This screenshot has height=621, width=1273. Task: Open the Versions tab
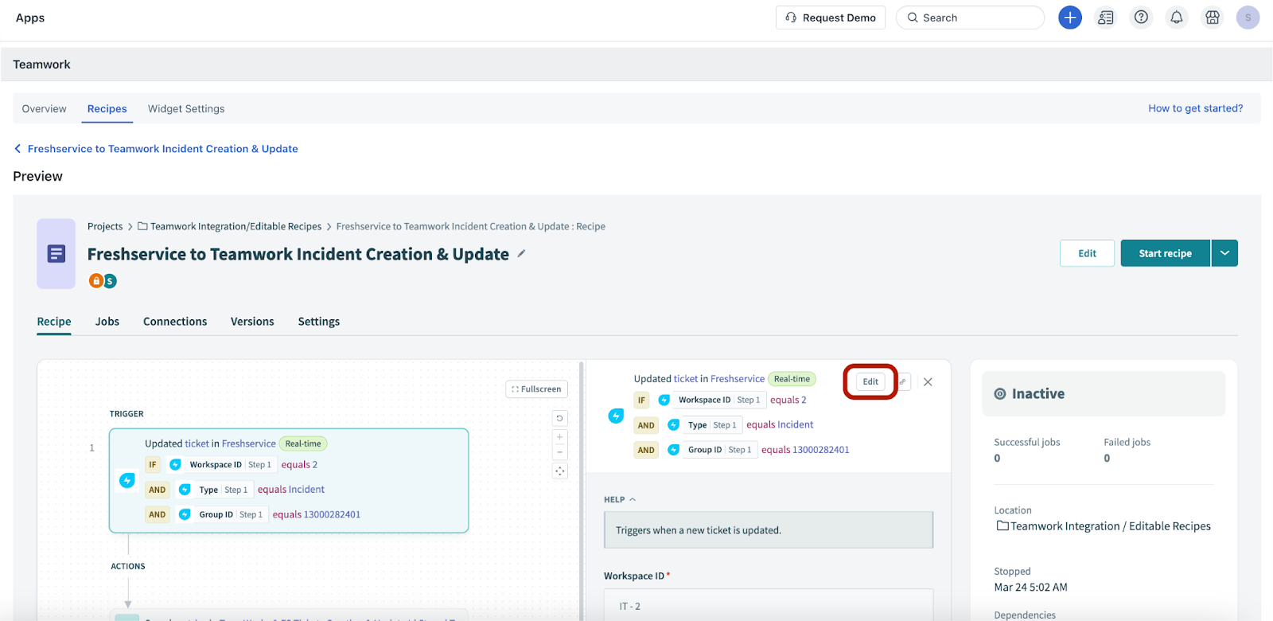(x=252, y=322)
